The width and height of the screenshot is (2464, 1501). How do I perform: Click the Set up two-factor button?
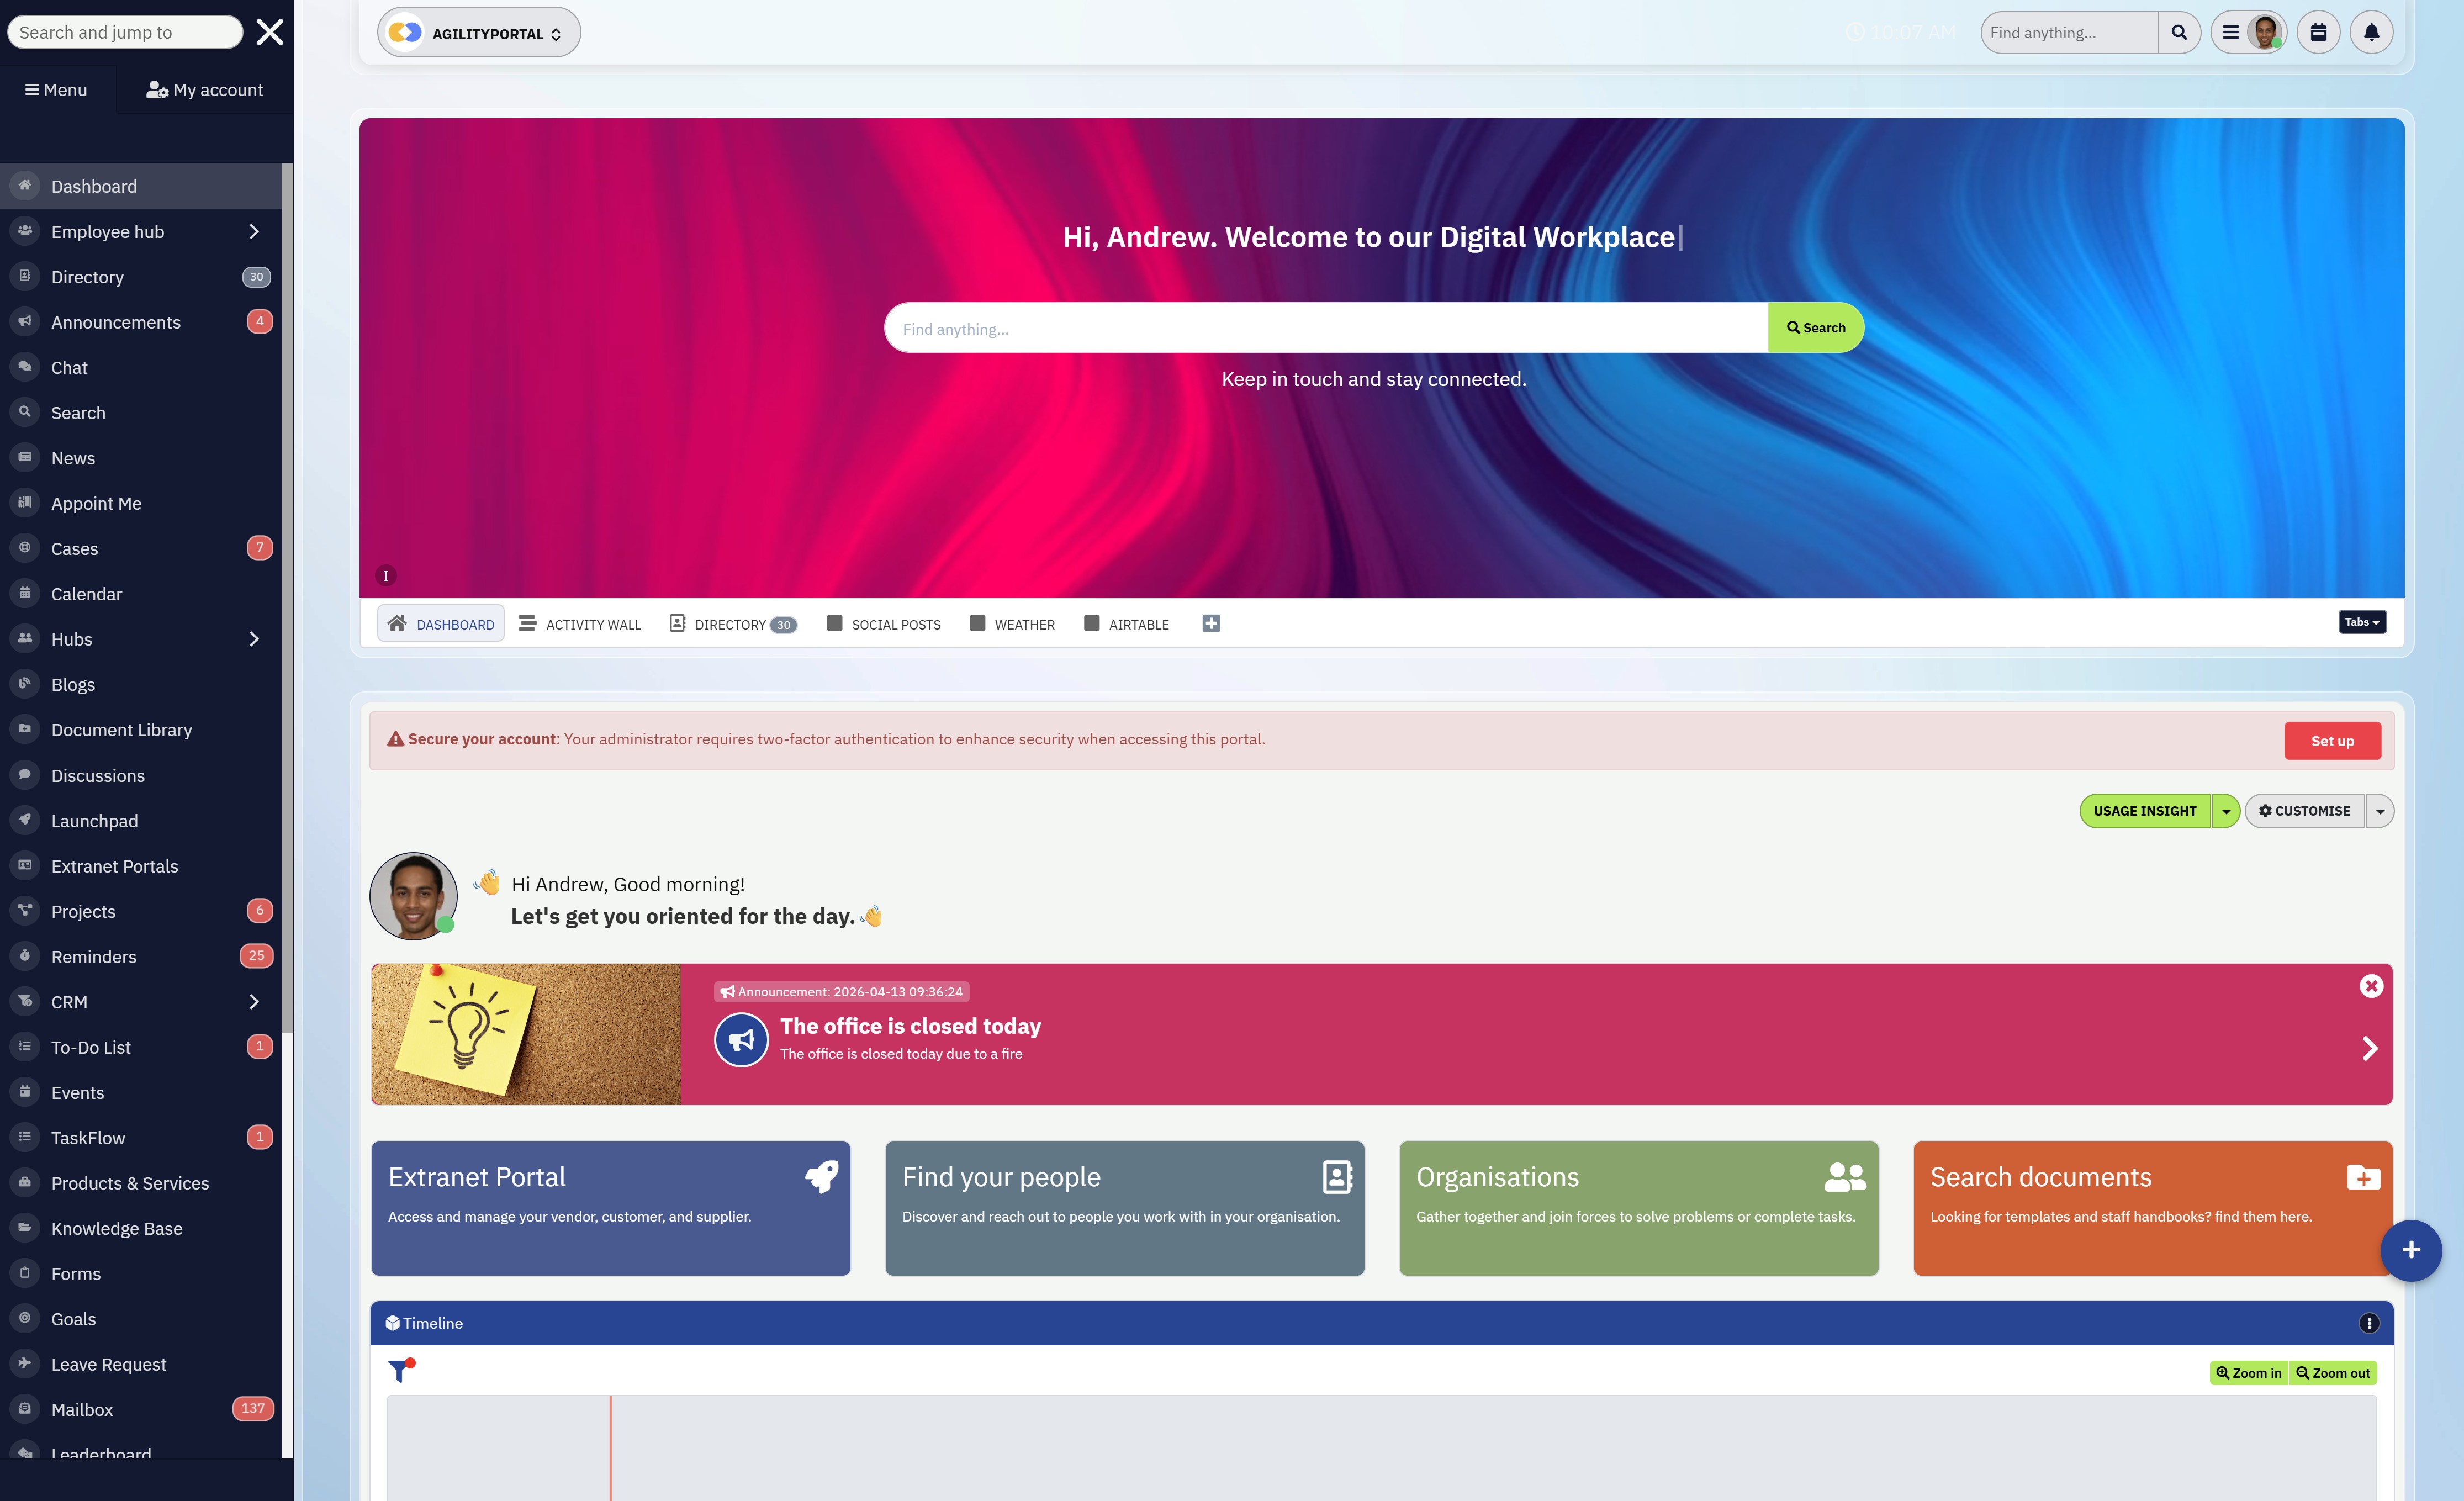pyautogui.click(x=2332, y=741)
